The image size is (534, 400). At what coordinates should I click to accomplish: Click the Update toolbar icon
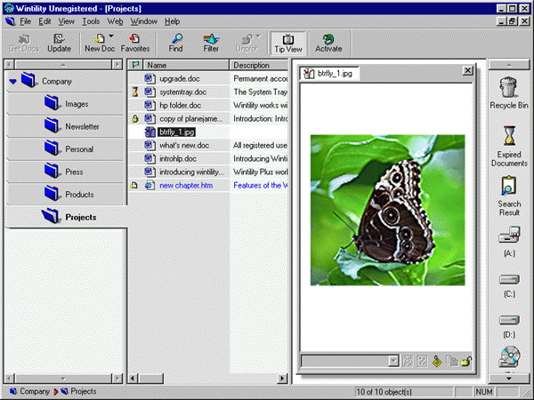pyautogui.click(x=59, y=43)
